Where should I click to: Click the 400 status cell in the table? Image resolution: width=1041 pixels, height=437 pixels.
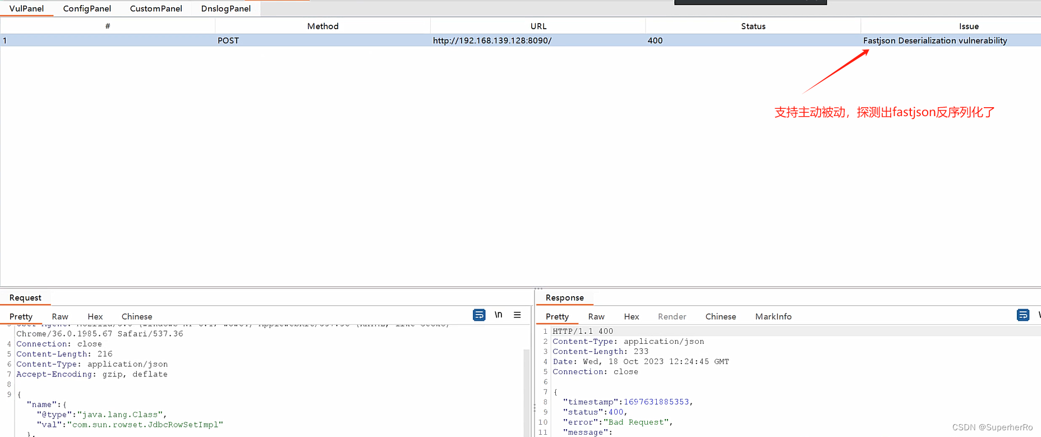753,40
